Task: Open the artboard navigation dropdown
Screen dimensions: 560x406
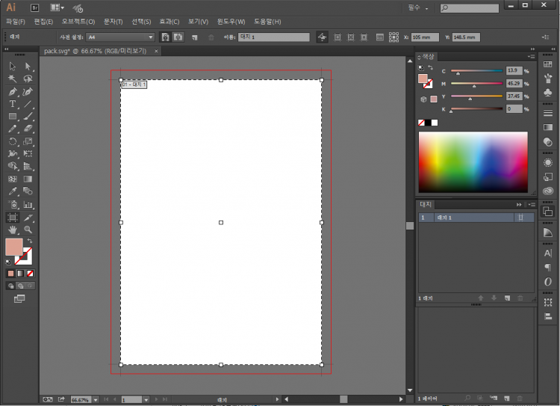Action: 146,400
